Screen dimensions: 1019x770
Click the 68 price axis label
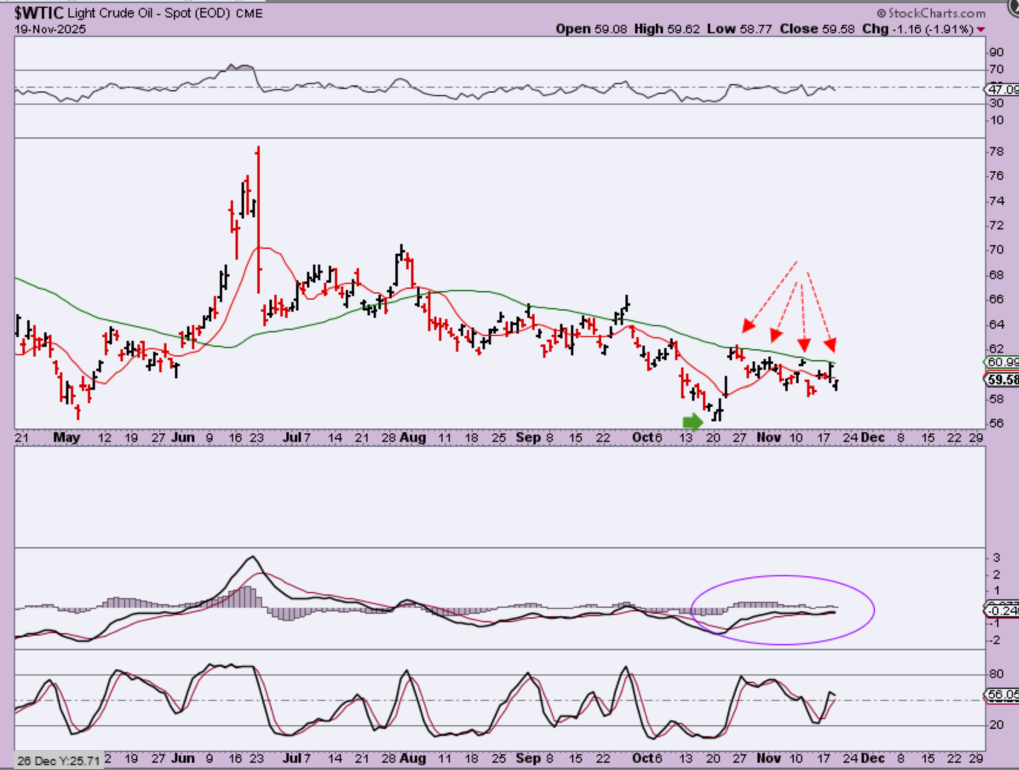coord(996,275)
